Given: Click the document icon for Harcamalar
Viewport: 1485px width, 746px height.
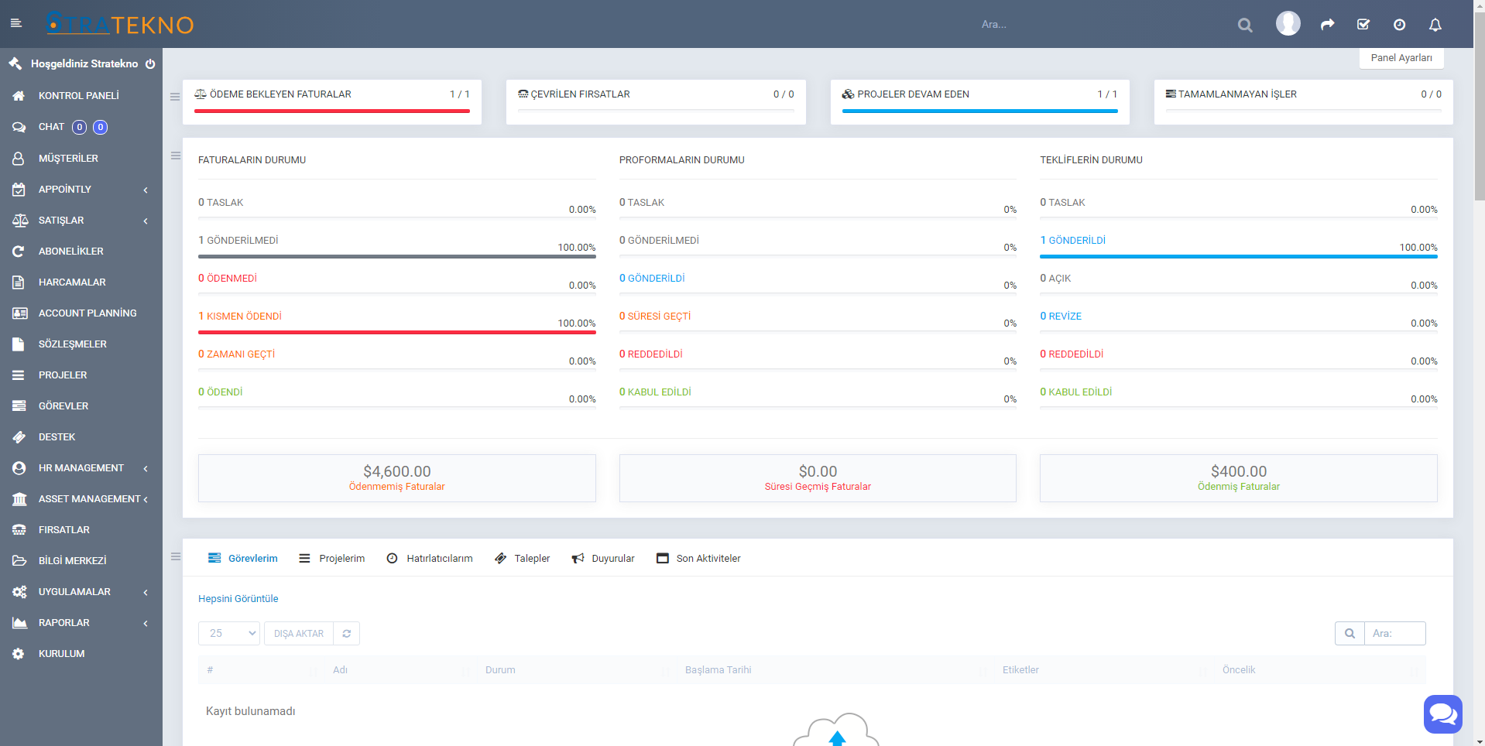Looking at the screenshot, I should click(19, 282).
